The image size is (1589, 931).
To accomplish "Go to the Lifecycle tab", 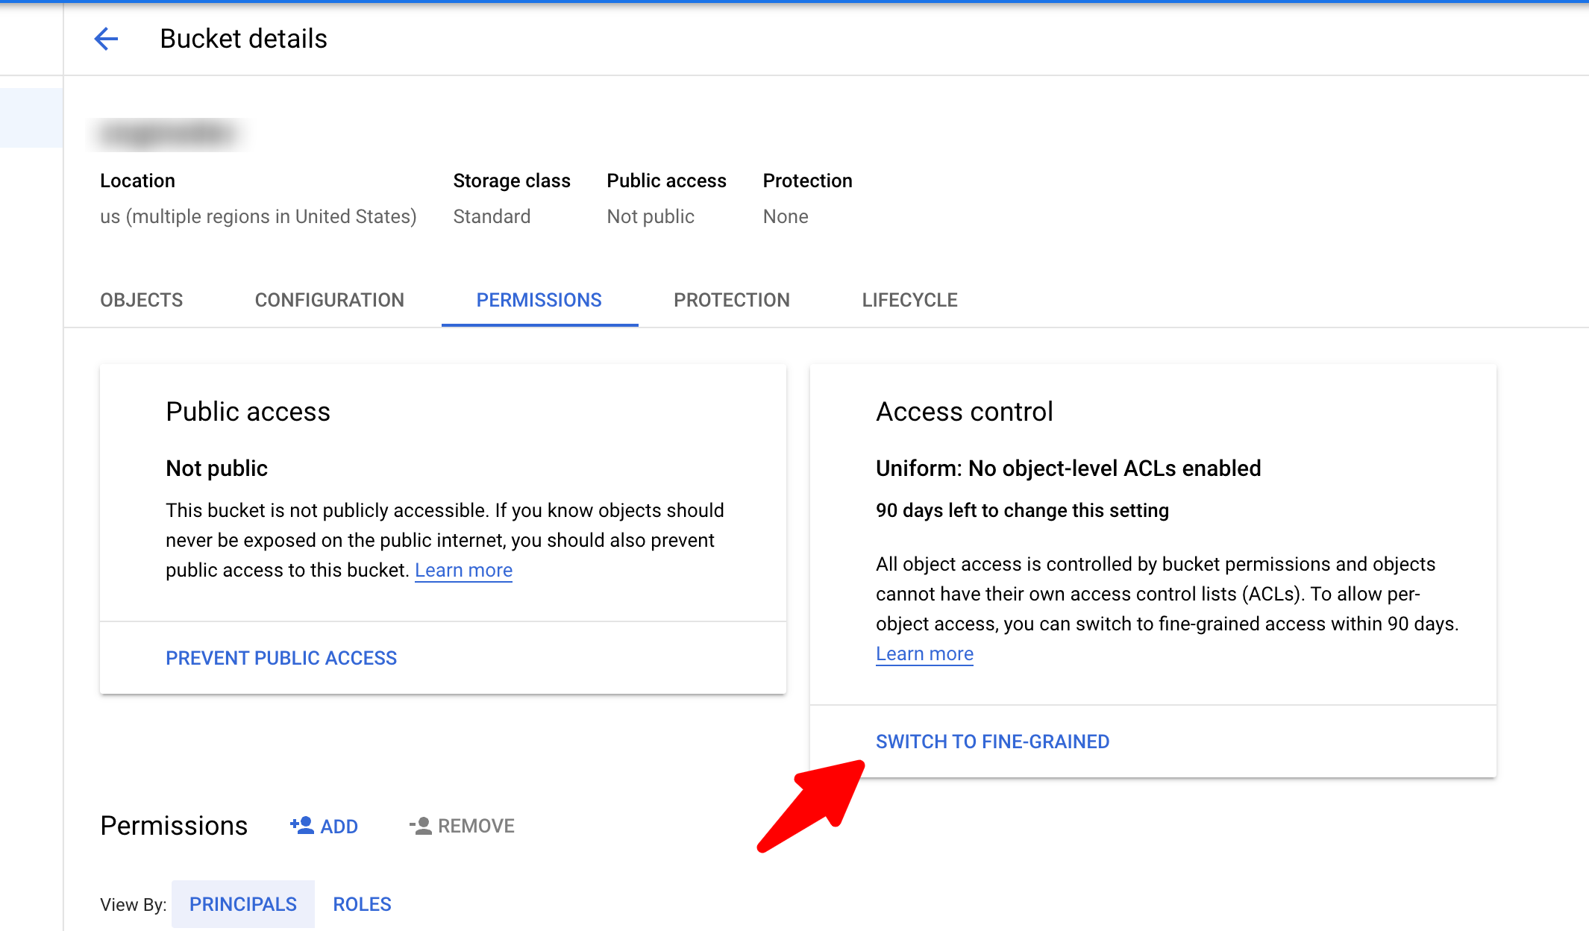I will [x=909, y=300].
